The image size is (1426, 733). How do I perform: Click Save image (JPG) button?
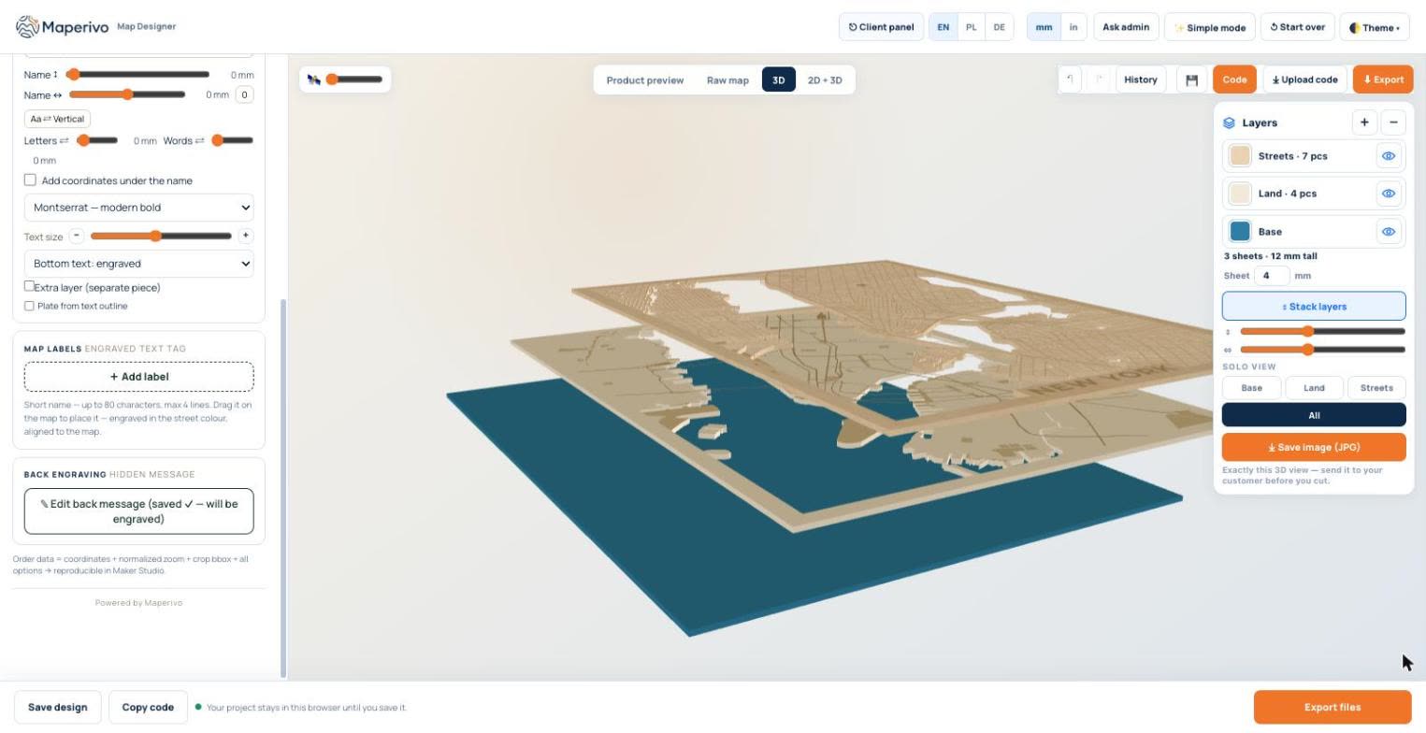click(1314, 447)
